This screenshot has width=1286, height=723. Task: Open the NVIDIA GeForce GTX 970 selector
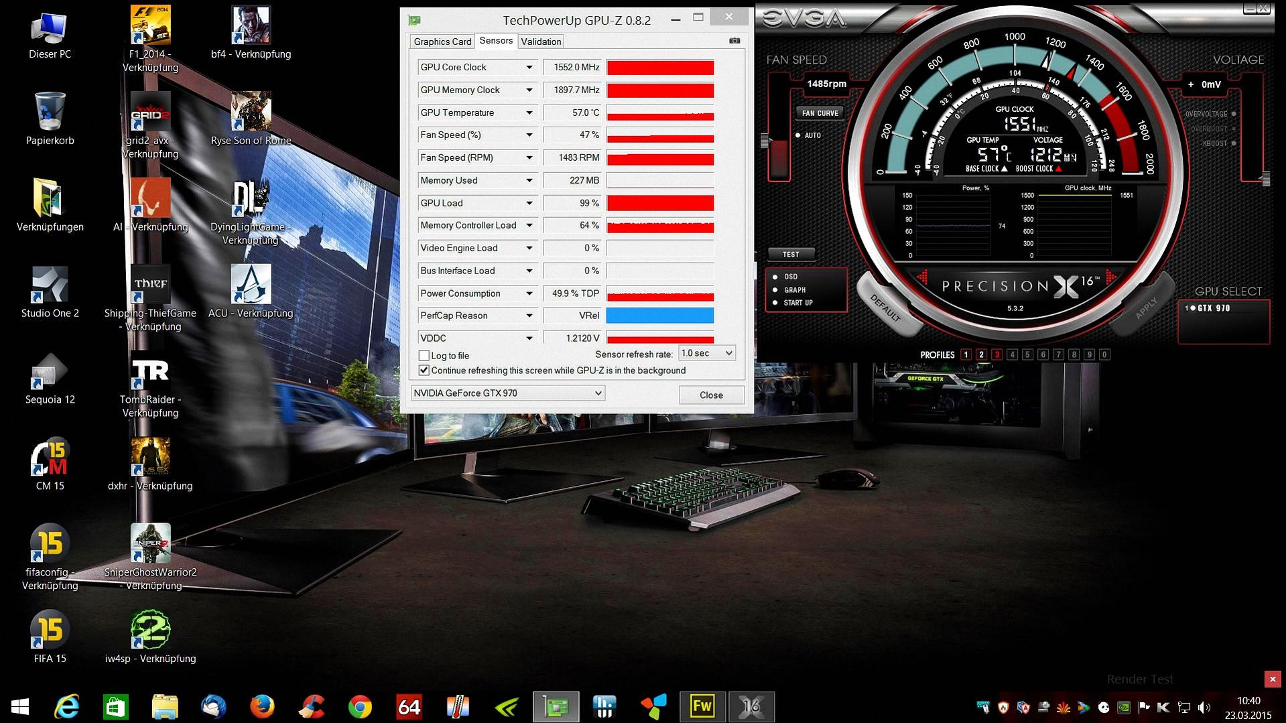508,393
